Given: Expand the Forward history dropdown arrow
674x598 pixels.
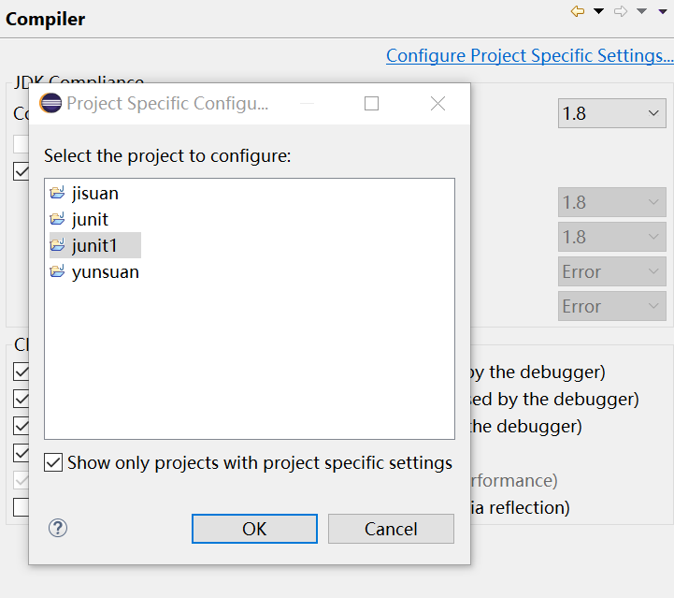Looking at the screenshot, I should pyautogui.click(x=640, y=11).
